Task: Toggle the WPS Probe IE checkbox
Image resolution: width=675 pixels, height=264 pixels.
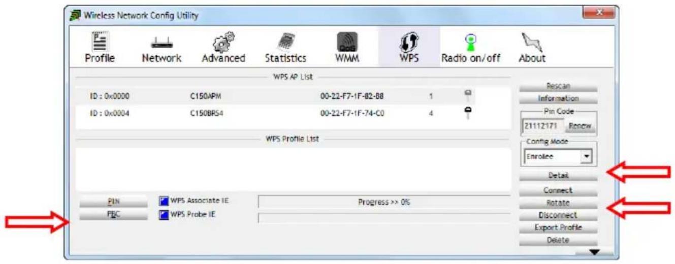Action: (164, 214)
